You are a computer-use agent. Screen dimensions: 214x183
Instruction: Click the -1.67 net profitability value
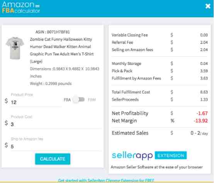click(202, 113)
